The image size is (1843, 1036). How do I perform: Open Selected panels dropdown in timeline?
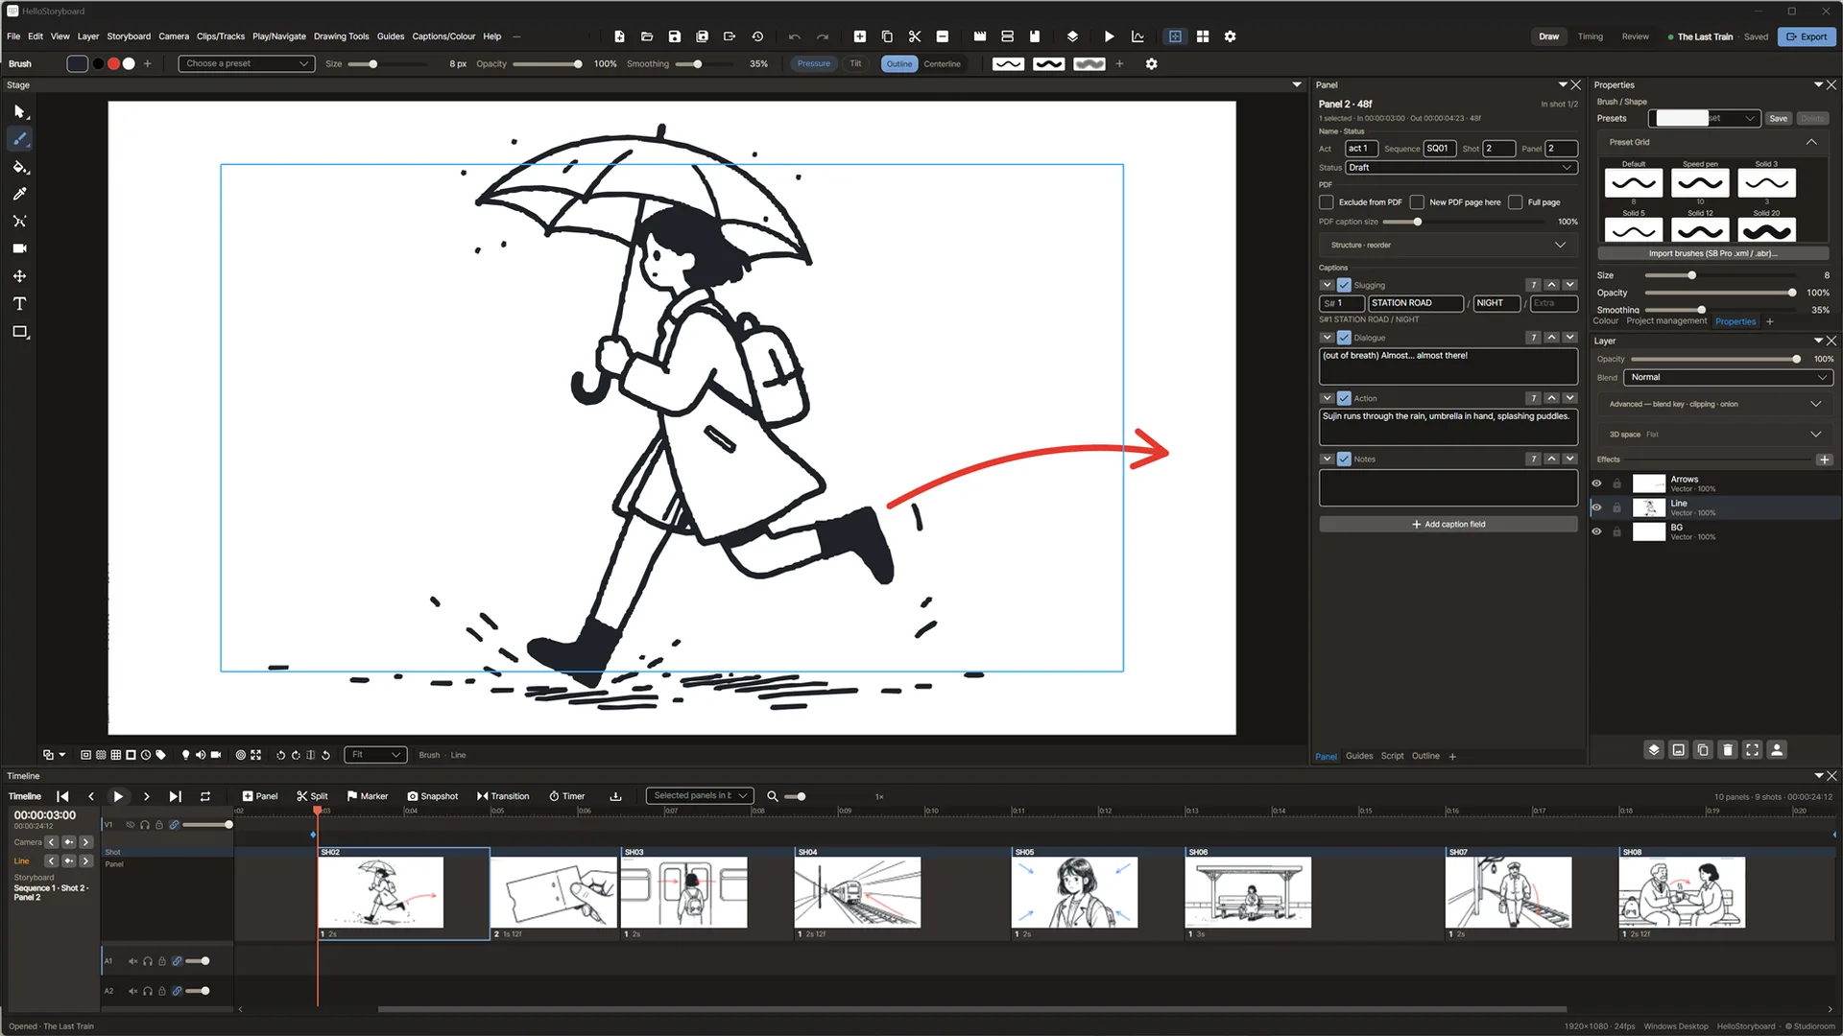[700, 796]
